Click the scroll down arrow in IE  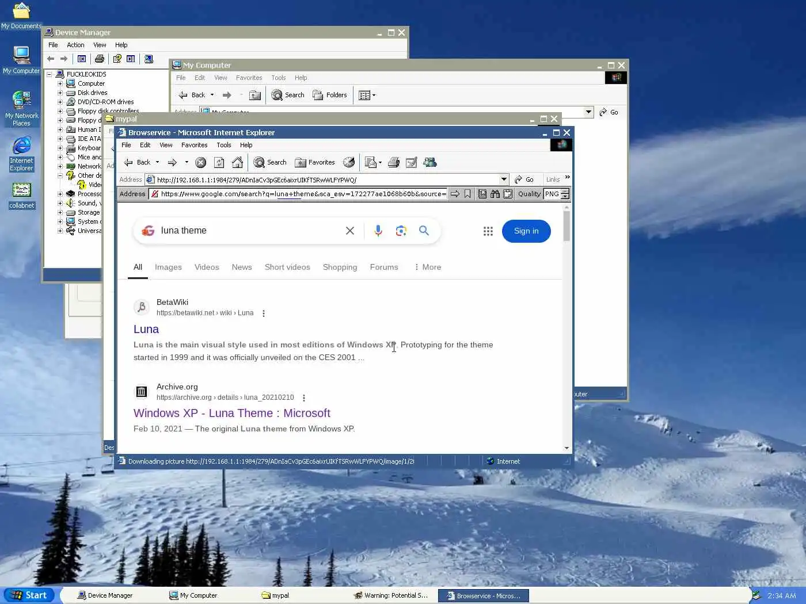point(567,448)
